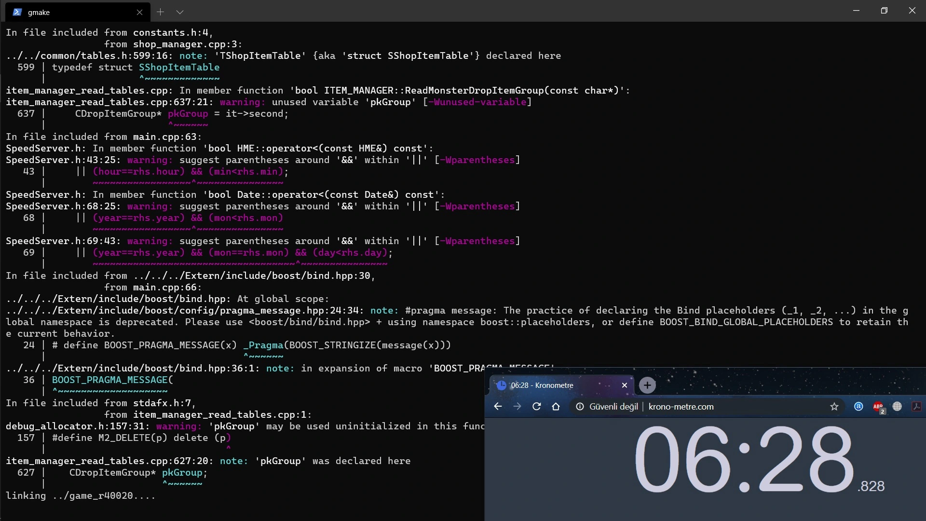Click 'BOOST_PRAGMA_MESSAGE(' on line 36
The image size is (926, 521).
(x=112, y=380)
